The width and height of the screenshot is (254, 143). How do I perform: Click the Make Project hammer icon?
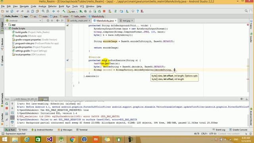point(64,11)
